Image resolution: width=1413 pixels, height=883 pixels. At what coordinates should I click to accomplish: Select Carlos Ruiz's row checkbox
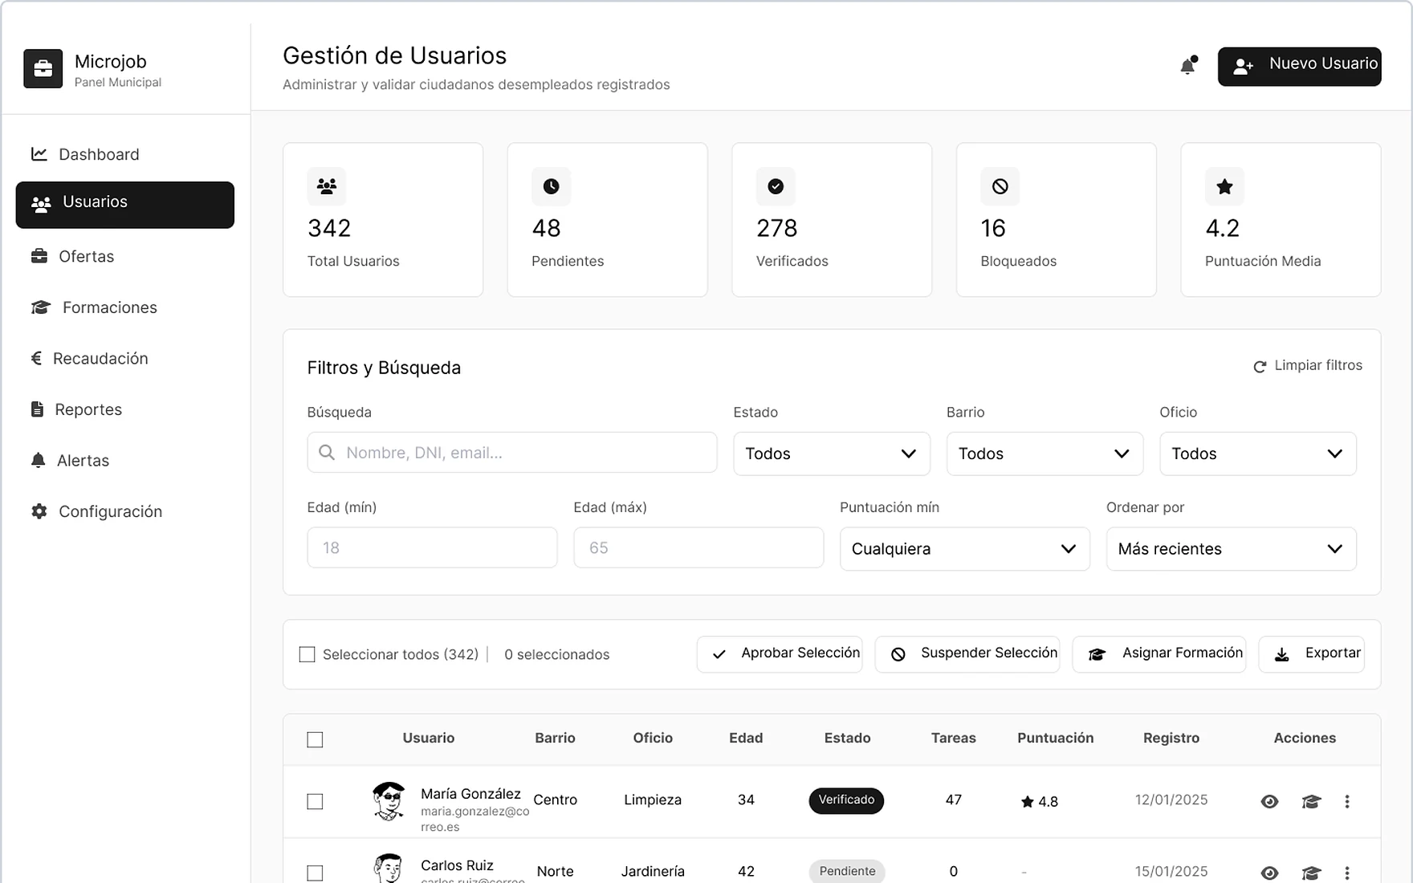click(315, 873)
